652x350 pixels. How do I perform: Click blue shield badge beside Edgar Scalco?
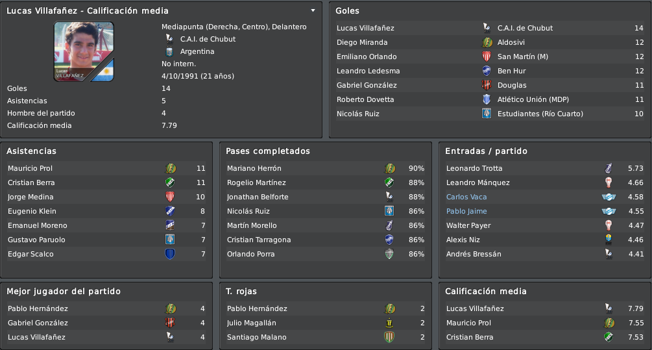point(170,254)
